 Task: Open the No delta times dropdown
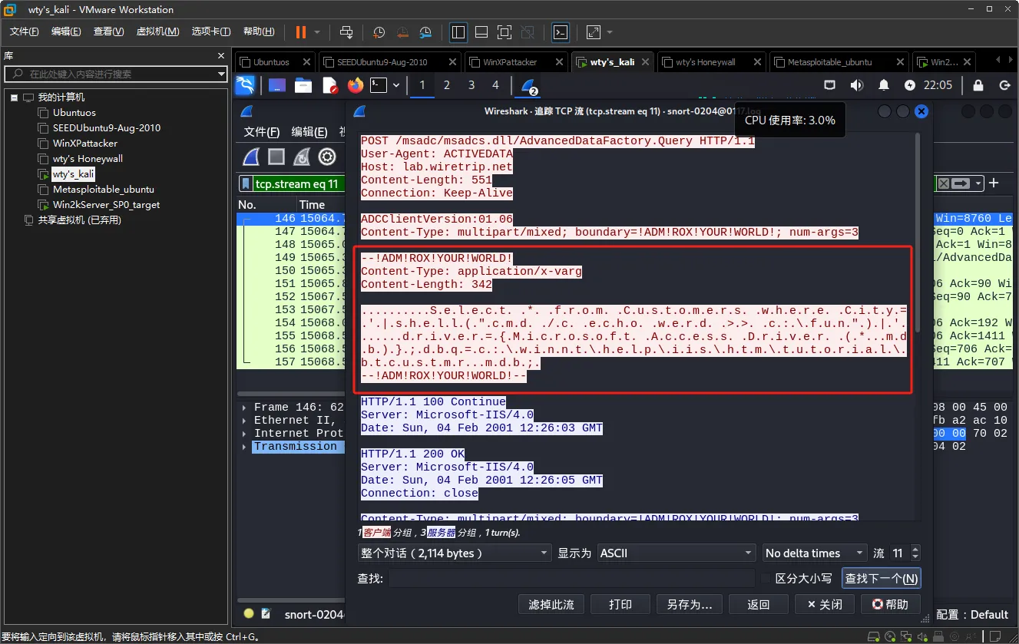814,553
